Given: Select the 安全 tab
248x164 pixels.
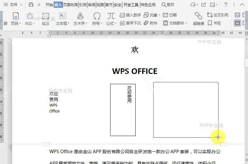Looking at the screenshot, I should tap(118, 5).
